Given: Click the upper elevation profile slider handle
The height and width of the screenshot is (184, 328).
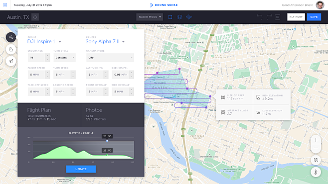Looking at the screenshot, I should (x=107, y=141).
